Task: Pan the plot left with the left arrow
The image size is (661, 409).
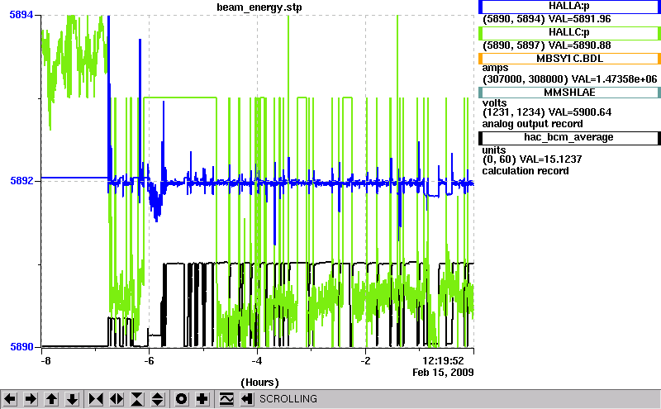Action: pyautogui.click(x=10, y=399)
